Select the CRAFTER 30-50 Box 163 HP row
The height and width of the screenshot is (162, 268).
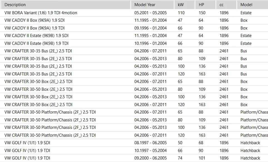click(x=38, y=105)
